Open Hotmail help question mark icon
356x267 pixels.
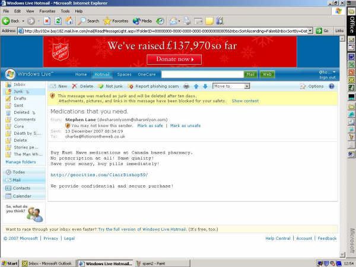332,86
